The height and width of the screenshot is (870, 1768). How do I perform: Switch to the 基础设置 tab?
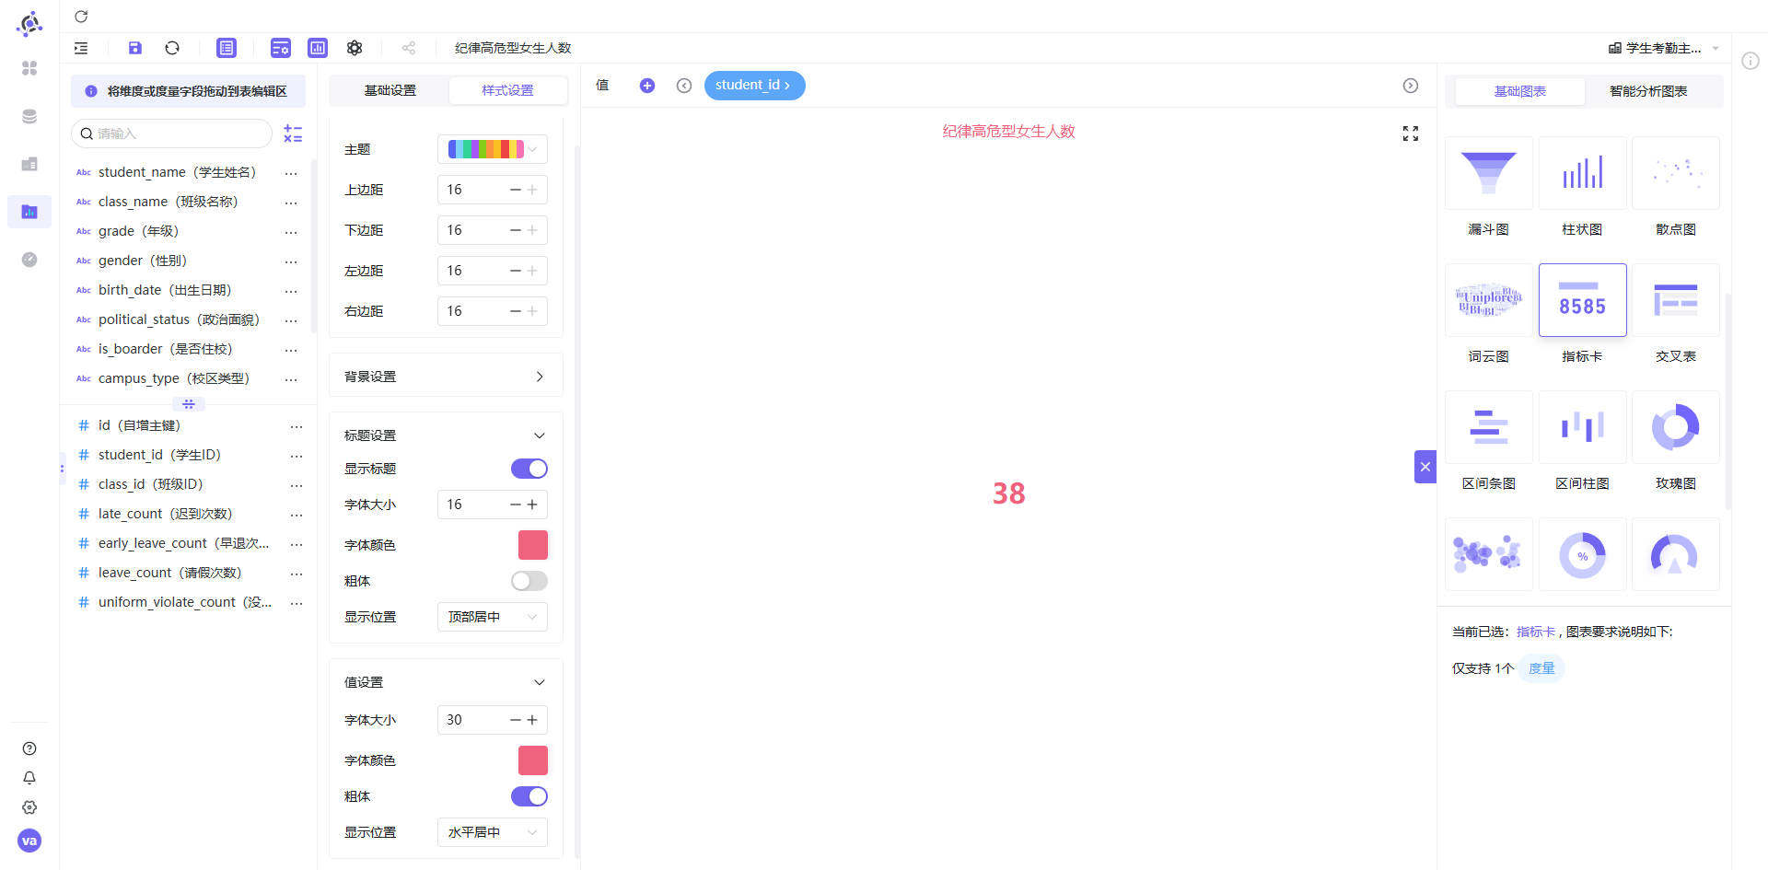coord(390,90)
